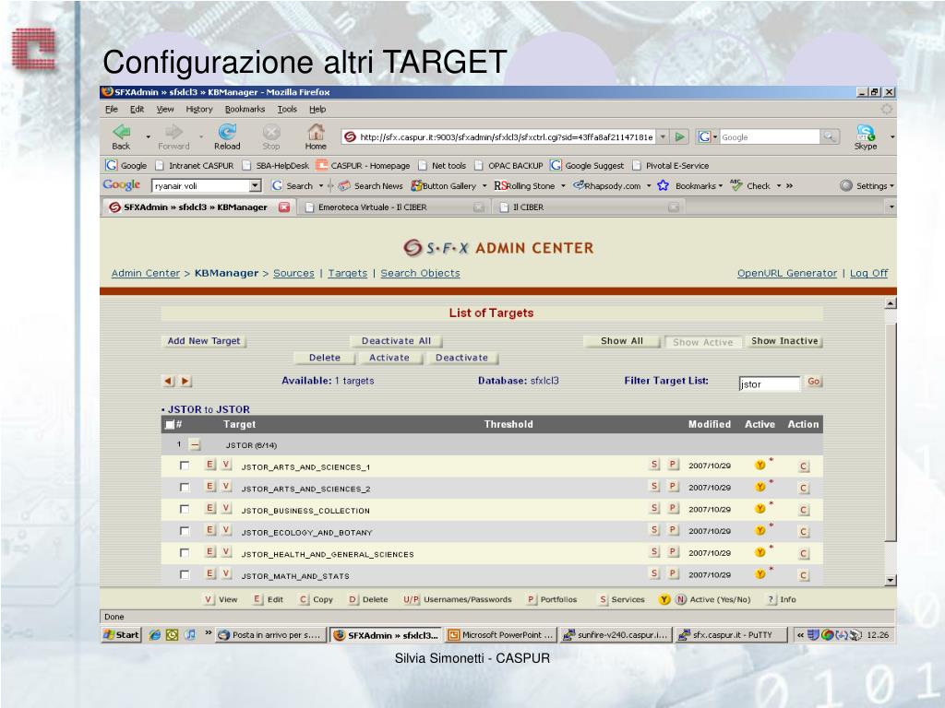This screenshot has height=708, width=945.
Task: Open the URL bar history dropdown
Action: click(x=663, y=136)
